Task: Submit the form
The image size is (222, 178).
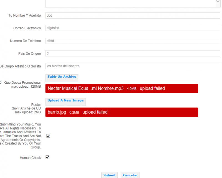Action: tap(109, 175)
